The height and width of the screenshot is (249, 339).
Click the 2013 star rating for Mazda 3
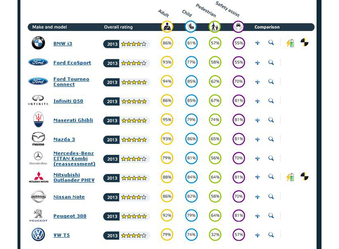click(x=127, y=139)
